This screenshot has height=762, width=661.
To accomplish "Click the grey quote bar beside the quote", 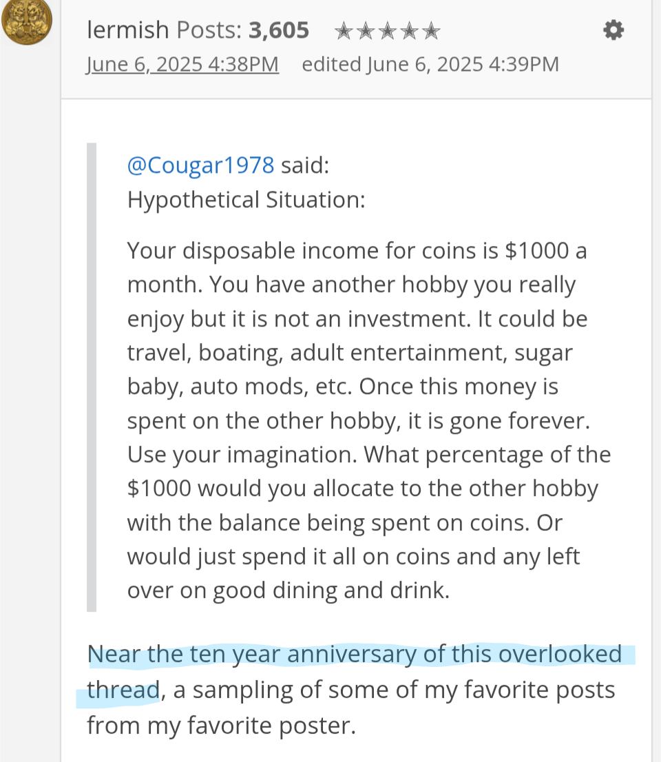I will [x=92, y=377].
